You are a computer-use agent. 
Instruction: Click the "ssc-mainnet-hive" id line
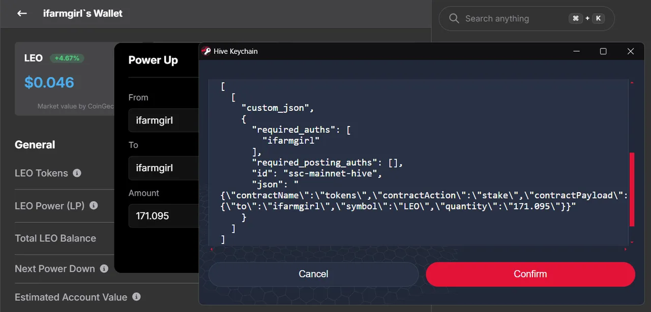[317, 173]
